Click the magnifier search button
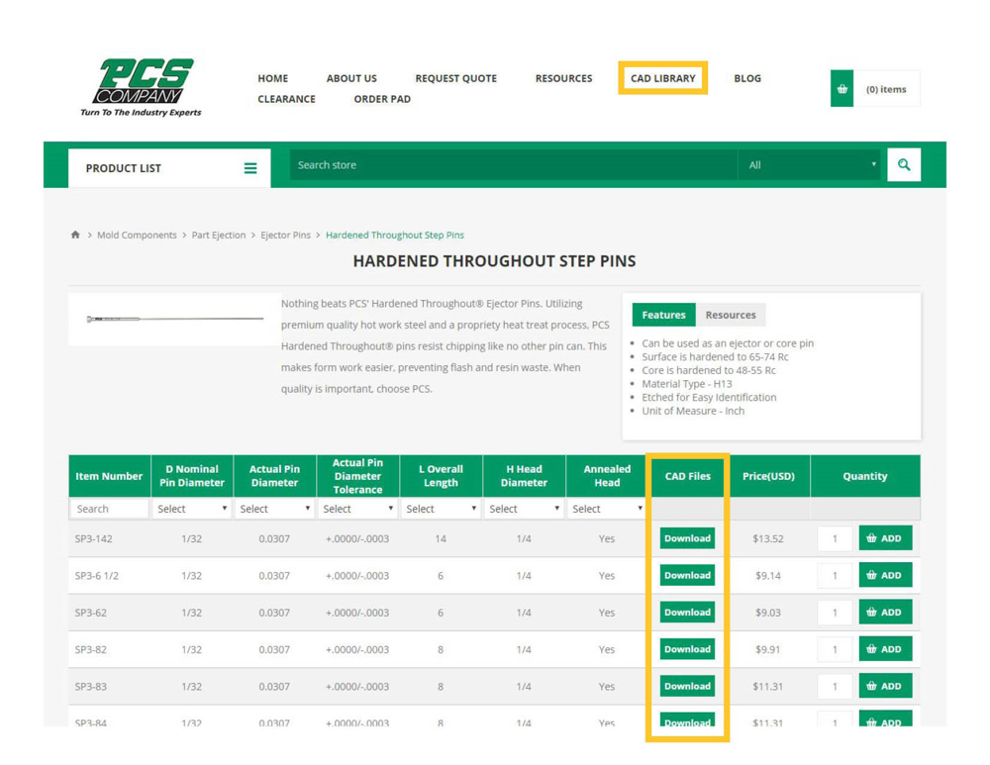The height and width of the screenshot is (765, 990). [x=903, y=165]
